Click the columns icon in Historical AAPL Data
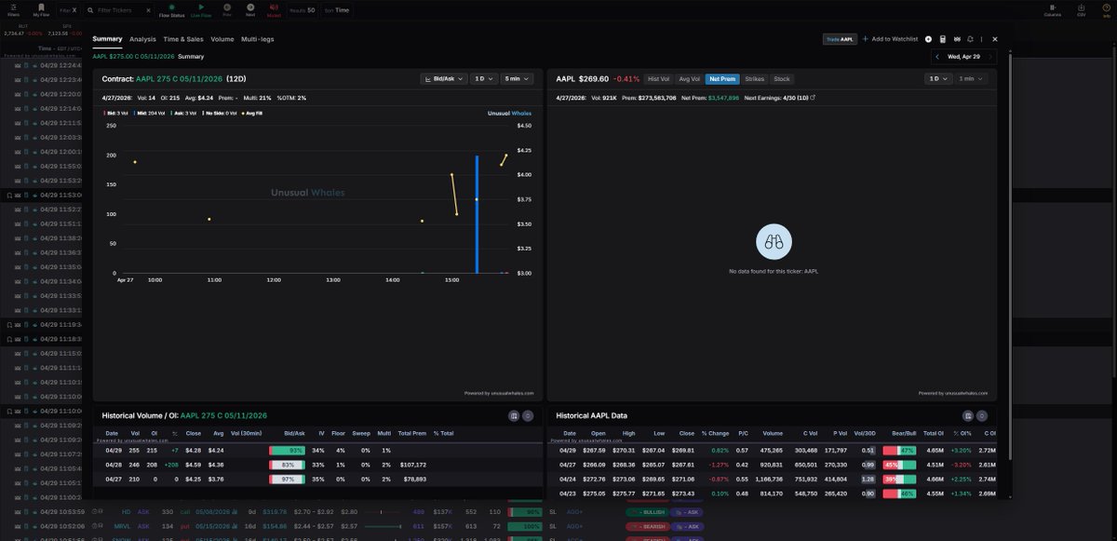 tap(968, 415)
